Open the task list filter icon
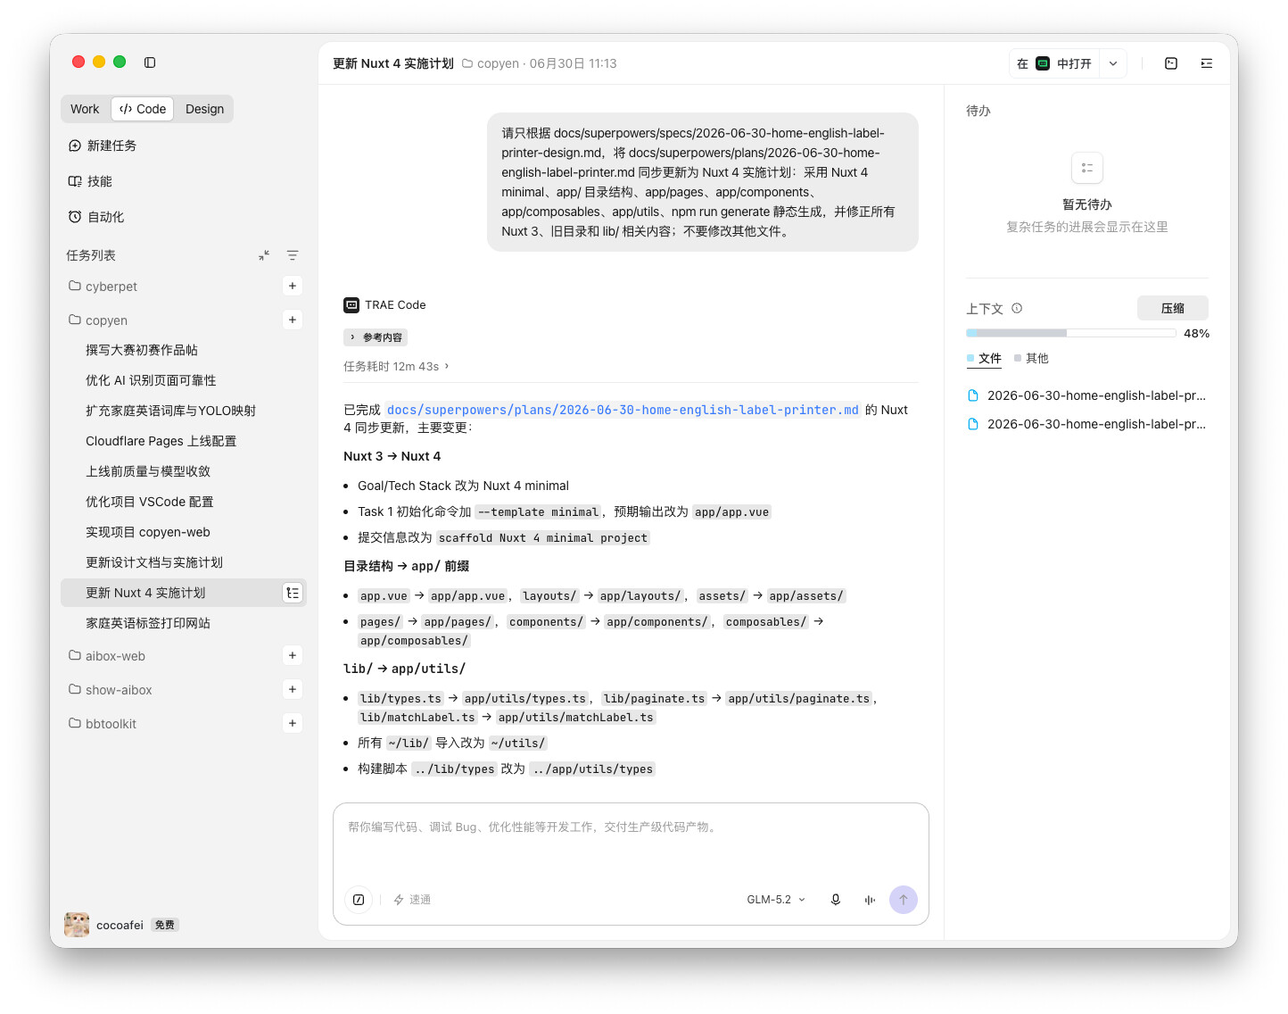 [x=293, y=255]
